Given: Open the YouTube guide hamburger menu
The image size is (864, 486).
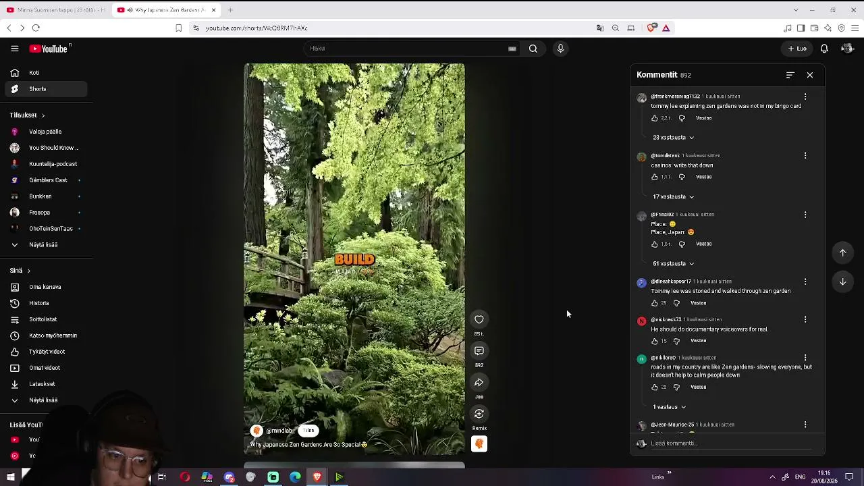Looking at the screenshot, I should tap(14, 49).
